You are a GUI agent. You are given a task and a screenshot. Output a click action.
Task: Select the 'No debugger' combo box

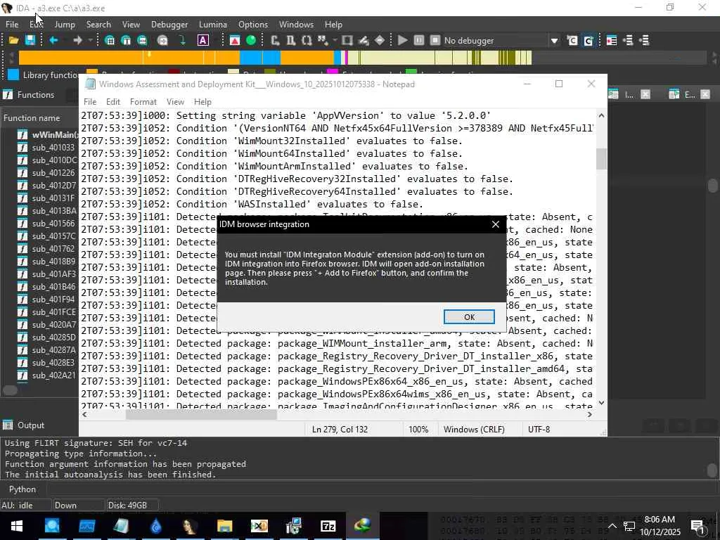coord(501,41)
